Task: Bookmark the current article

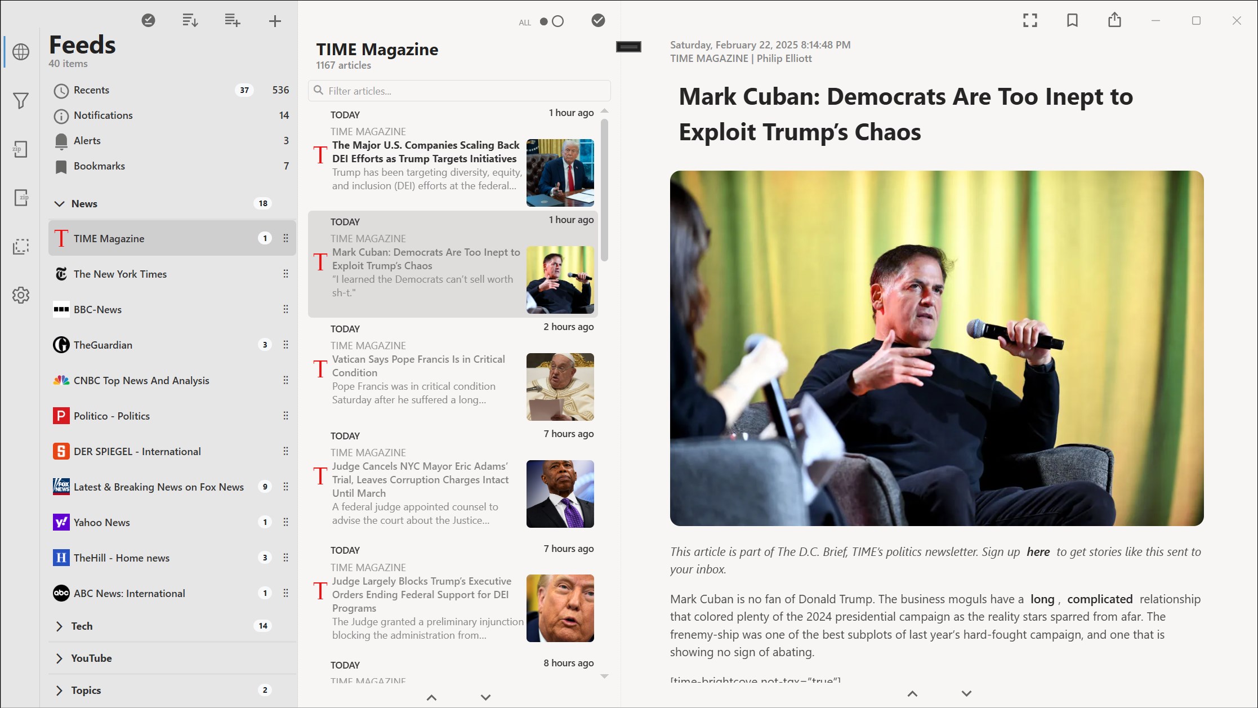Action: 1072,21
